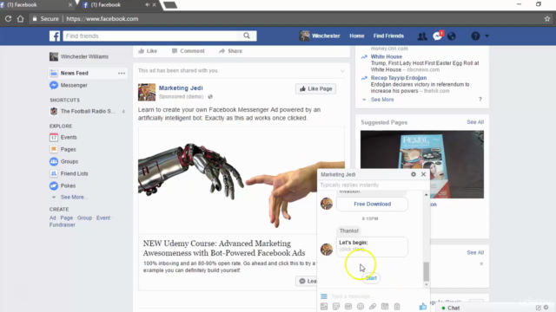Select the second Facebook browser tab
556x312 pixels.
point(119,5)
